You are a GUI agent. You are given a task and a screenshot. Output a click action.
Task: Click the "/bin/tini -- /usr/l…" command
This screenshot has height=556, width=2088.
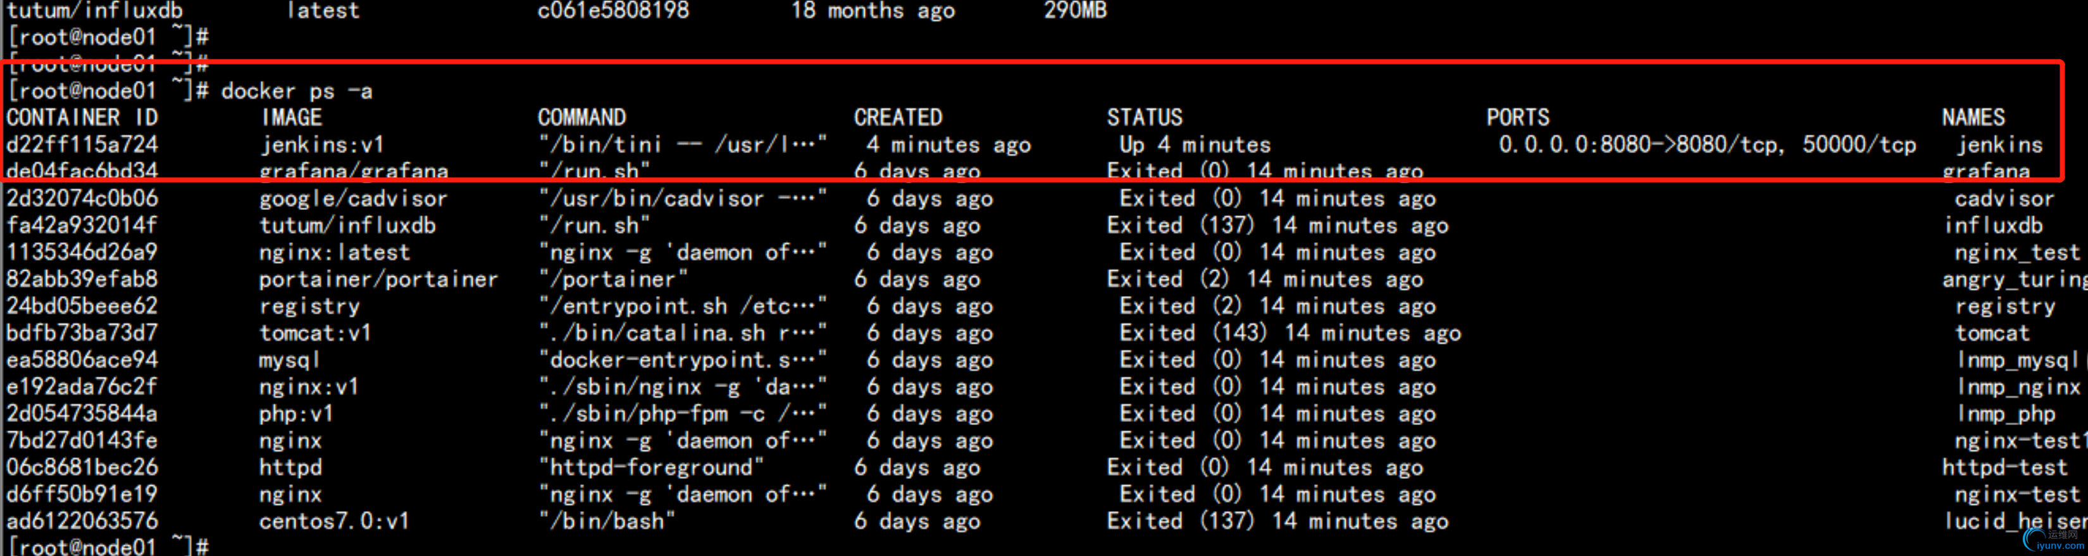click(683, 144)
